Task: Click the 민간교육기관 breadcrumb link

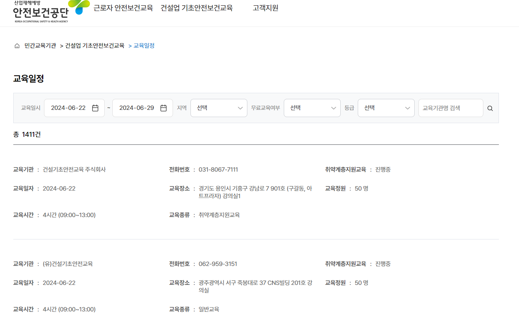Action: (40, 45)
